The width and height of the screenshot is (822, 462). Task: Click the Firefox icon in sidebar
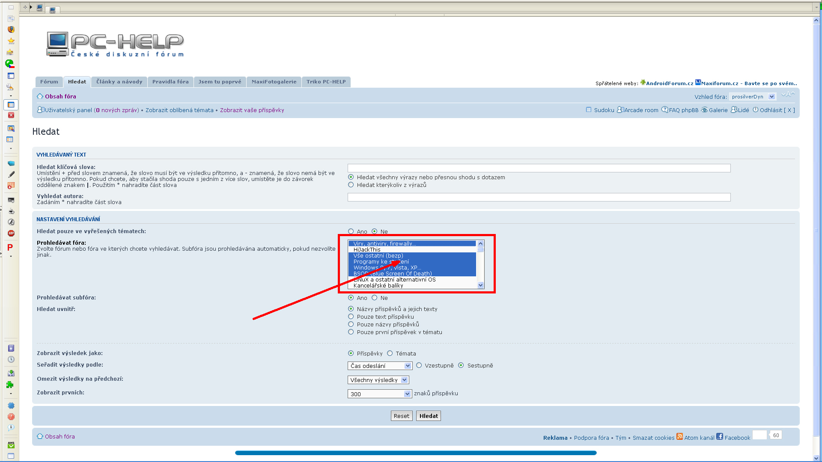point(11,30)
